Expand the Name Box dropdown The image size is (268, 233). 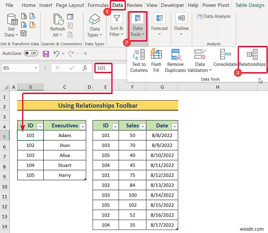point(36,68)
